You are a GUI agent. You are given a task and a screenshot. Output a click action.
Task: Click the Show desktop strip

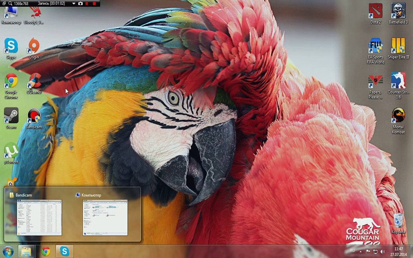pos(411,252)
